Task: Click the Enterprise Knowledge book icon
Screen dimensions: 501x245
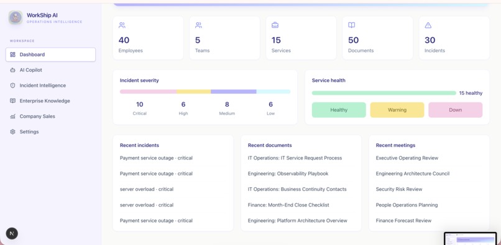Action: (13, 101)
